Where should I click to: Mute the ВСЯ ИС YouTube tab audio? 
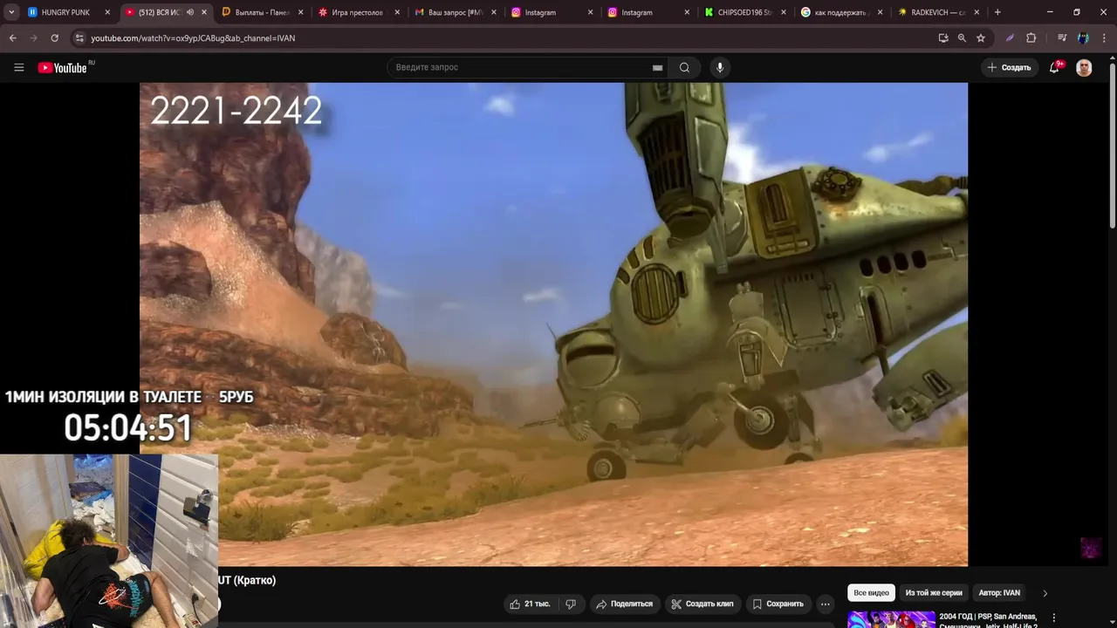(x=190, y=12)
